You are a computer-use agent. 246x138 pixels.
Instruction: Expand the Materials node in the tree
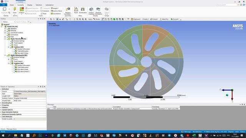(5, 31)
